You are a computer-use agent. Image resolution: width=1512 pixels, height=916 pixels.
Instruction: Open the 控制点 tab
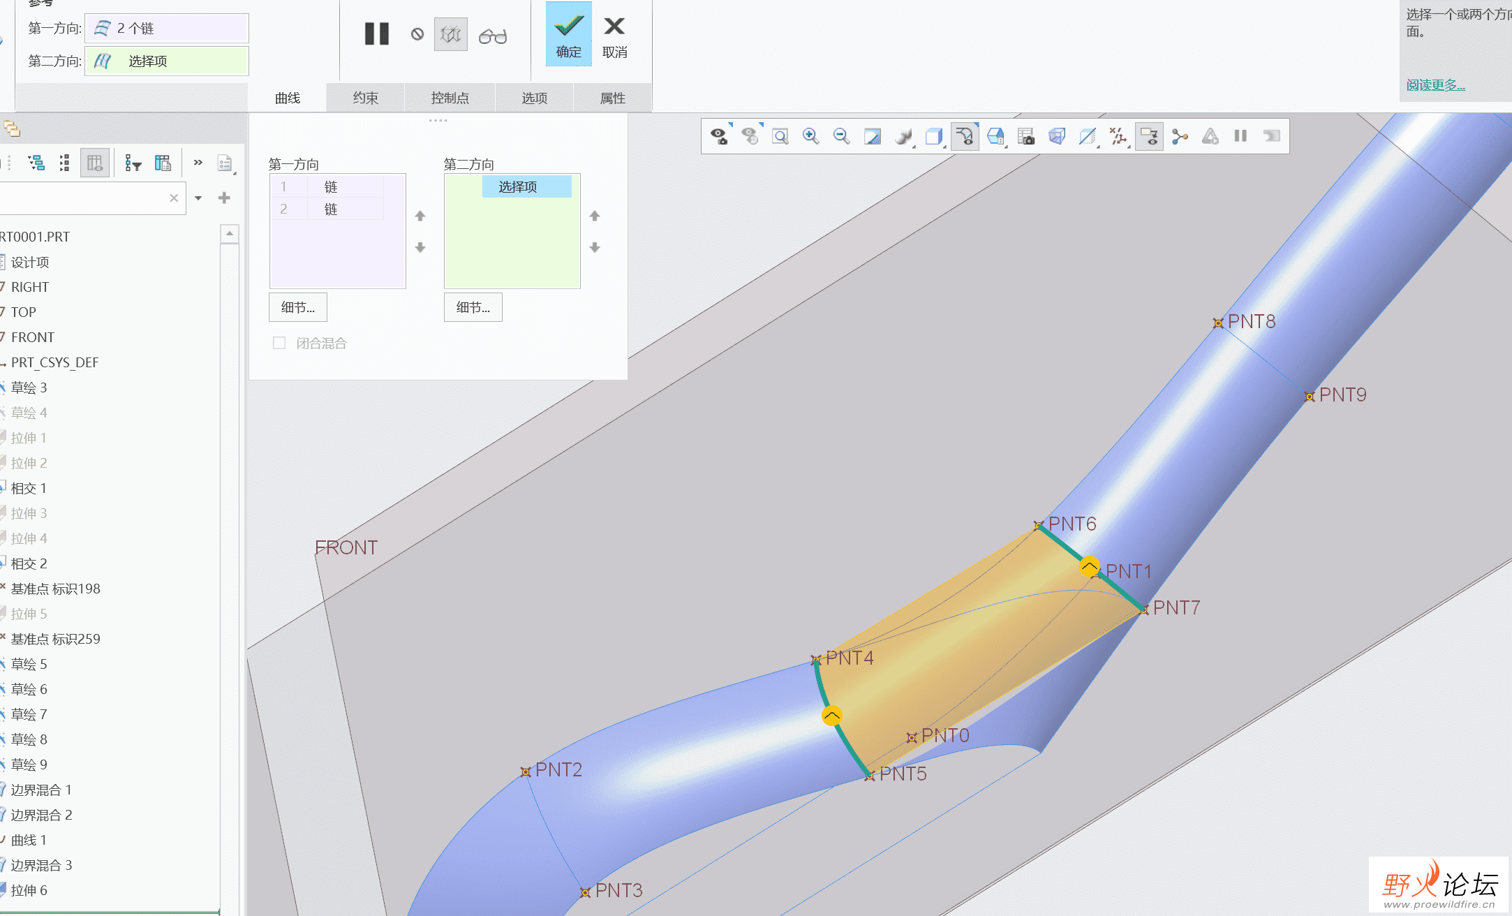[x=450, y=98]
